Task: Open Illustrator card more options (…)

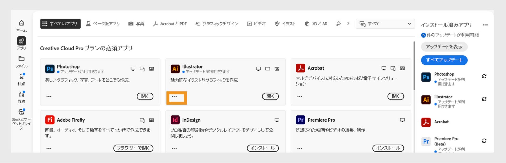Action: [x=174, y=96]
